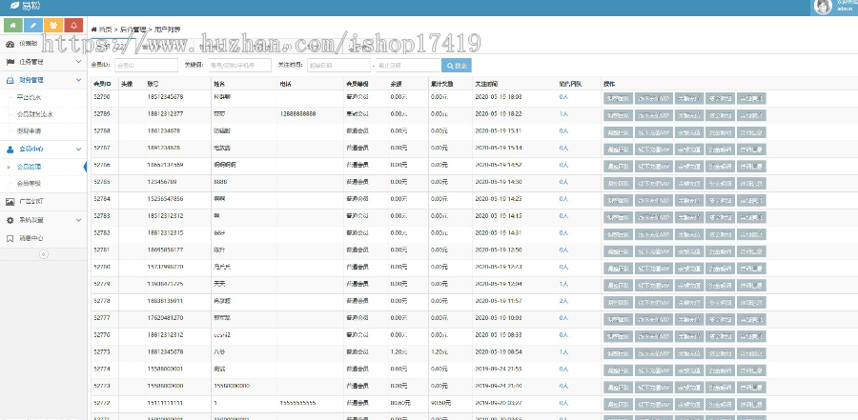Collapse the 财务管理 menu chevron
The image size is (858, 420).
coord(78,80)
